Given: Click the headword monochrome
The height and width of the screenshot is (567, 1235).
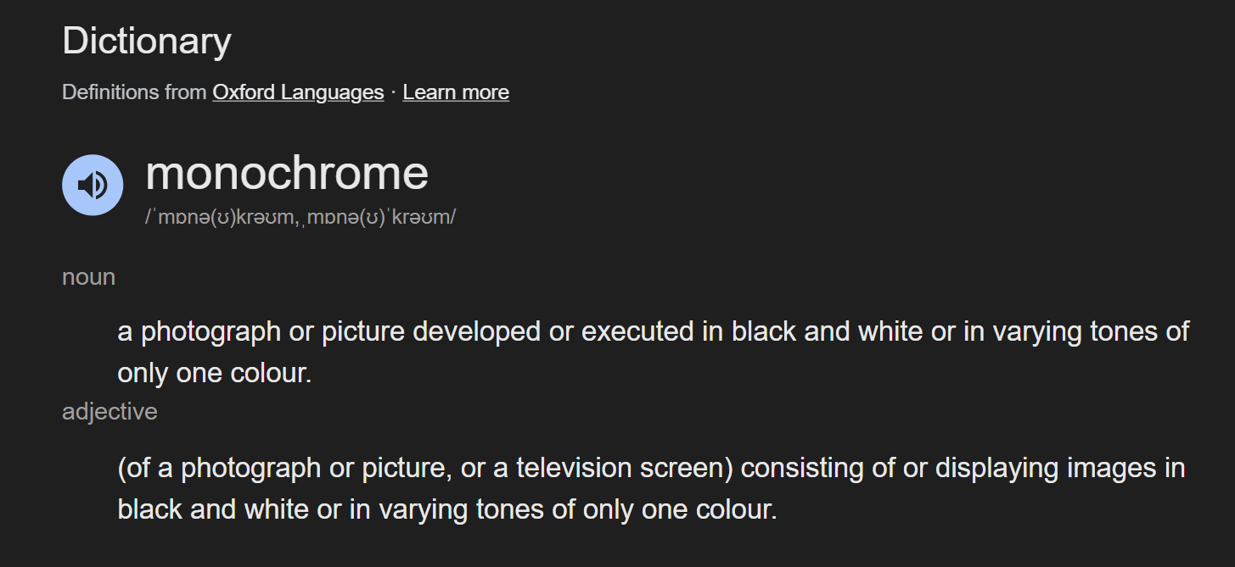Looking at the screenshot, I should 287,174.
